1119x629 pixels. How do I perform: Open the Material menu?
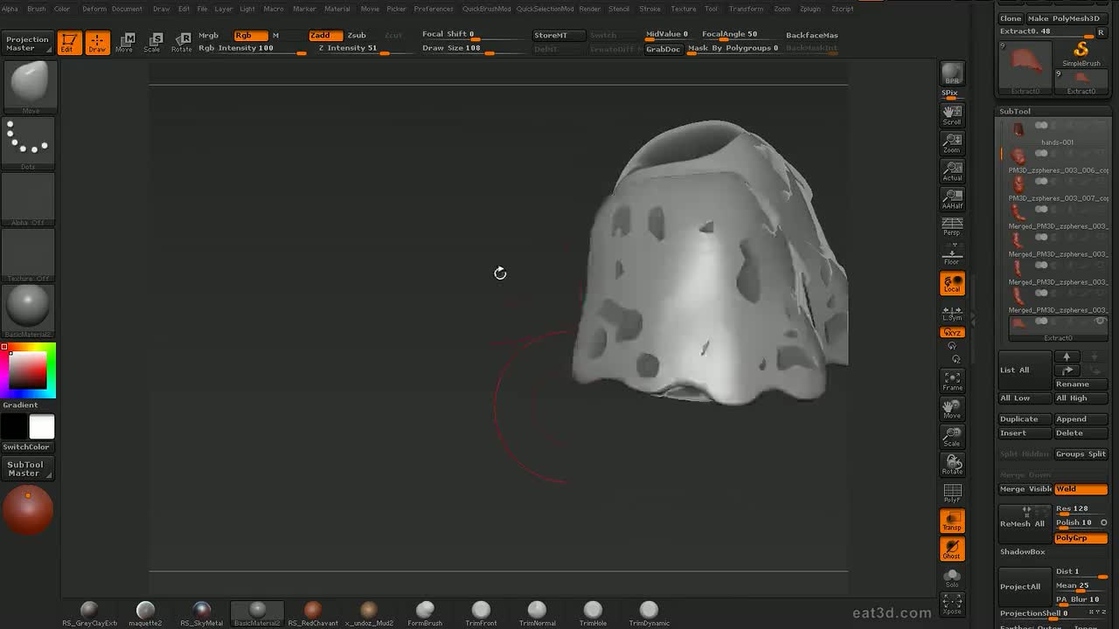tap(337, 9)
